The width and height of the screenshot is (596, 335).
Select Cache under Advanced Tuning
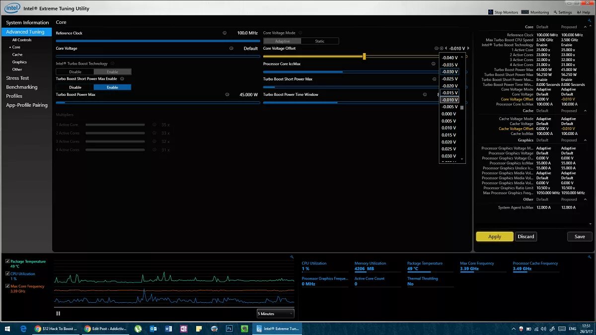click(x=17, y=55)
